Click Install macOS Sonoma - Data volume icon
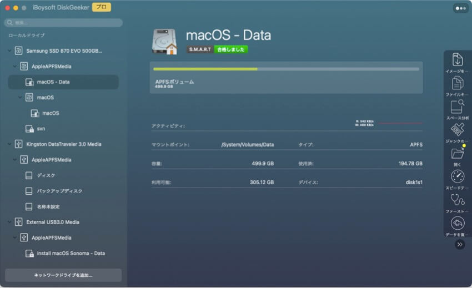 pos(29,254)
